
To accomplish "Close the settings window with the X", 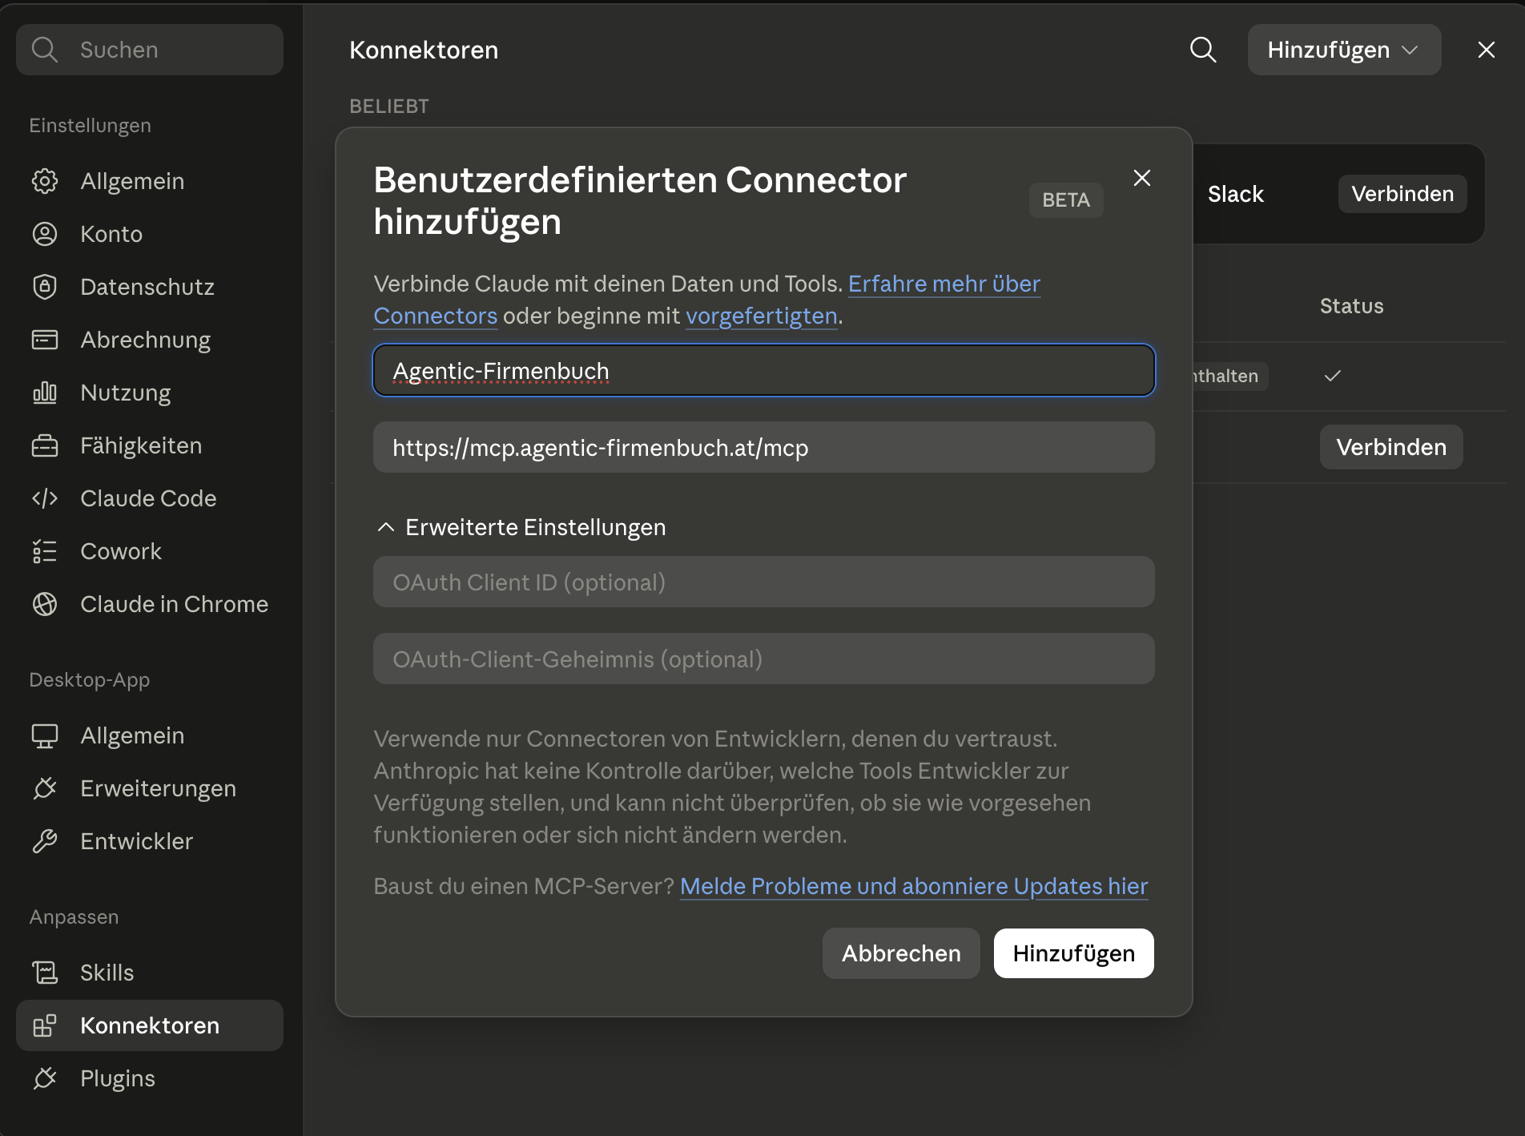I will click(1487, 50).
